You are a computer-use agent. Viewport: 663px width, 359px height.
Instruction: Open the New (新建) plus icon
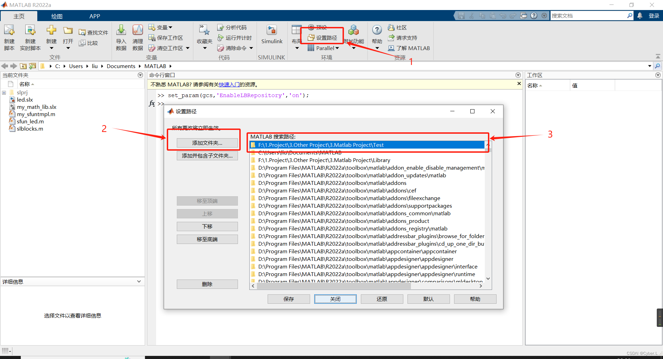click(51, 30)
